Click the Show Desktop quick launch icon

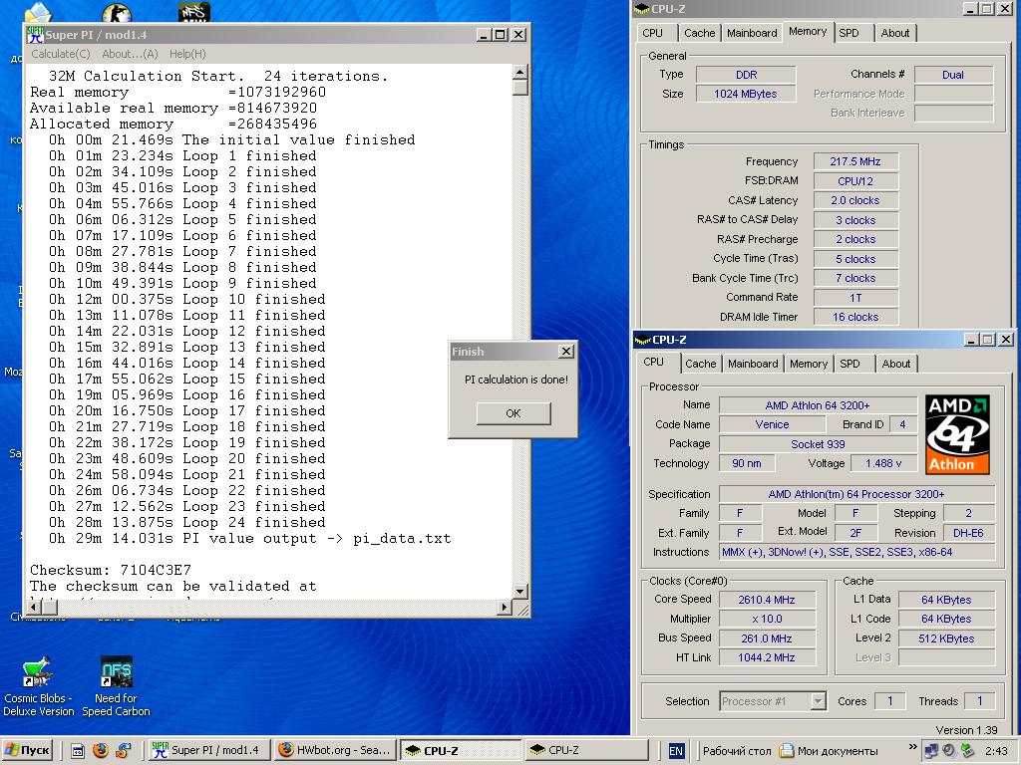tap(78, 750)
